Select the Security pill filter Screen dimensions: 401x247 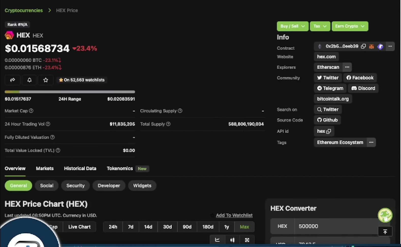coord(75,186)
